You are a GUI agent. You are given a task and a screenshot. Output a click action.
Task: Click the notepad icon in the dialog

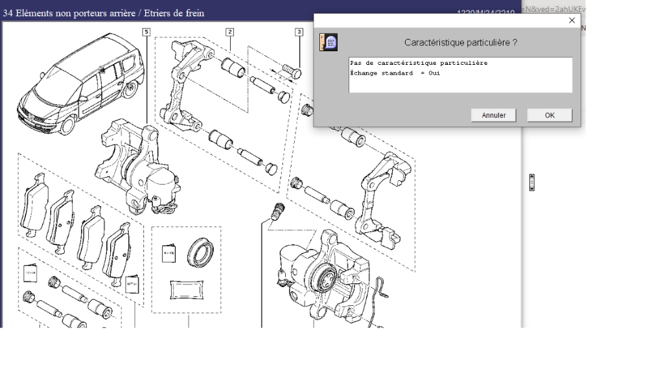tap(329, 42)
